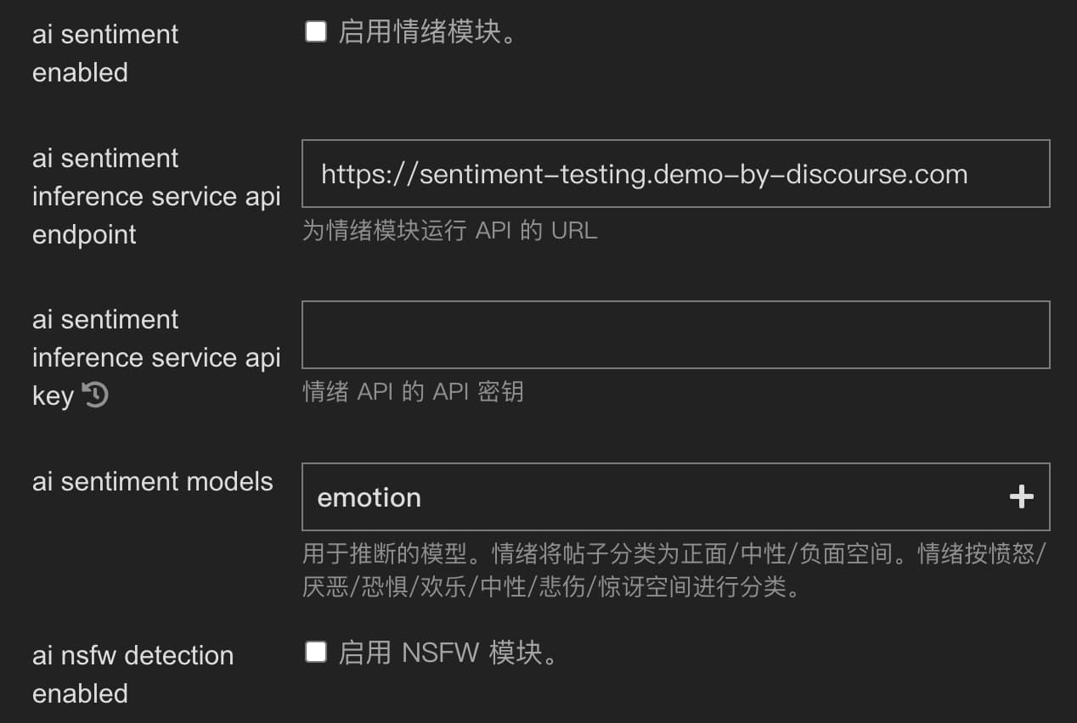The height and width of the screenshot is (723, 1077).
Task: Focus the empty sentiment API key field
Action: click(x=676, y=334)
